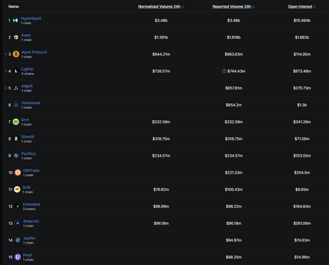The width and height of the screenshot is (329, 265).
Task: Click the '2 chains' label under Lighter
Action: [28, 74]
